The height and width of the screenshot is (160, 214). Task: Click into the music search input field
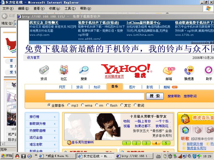(x=95, y=96)
